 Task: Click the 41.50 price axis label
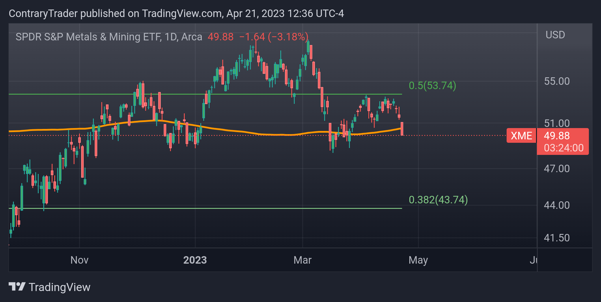tap(557, 238)
